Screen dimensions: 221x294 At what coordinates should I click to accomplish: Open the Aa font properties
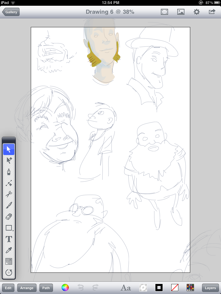pyautogui.click(x=125, y=288)
